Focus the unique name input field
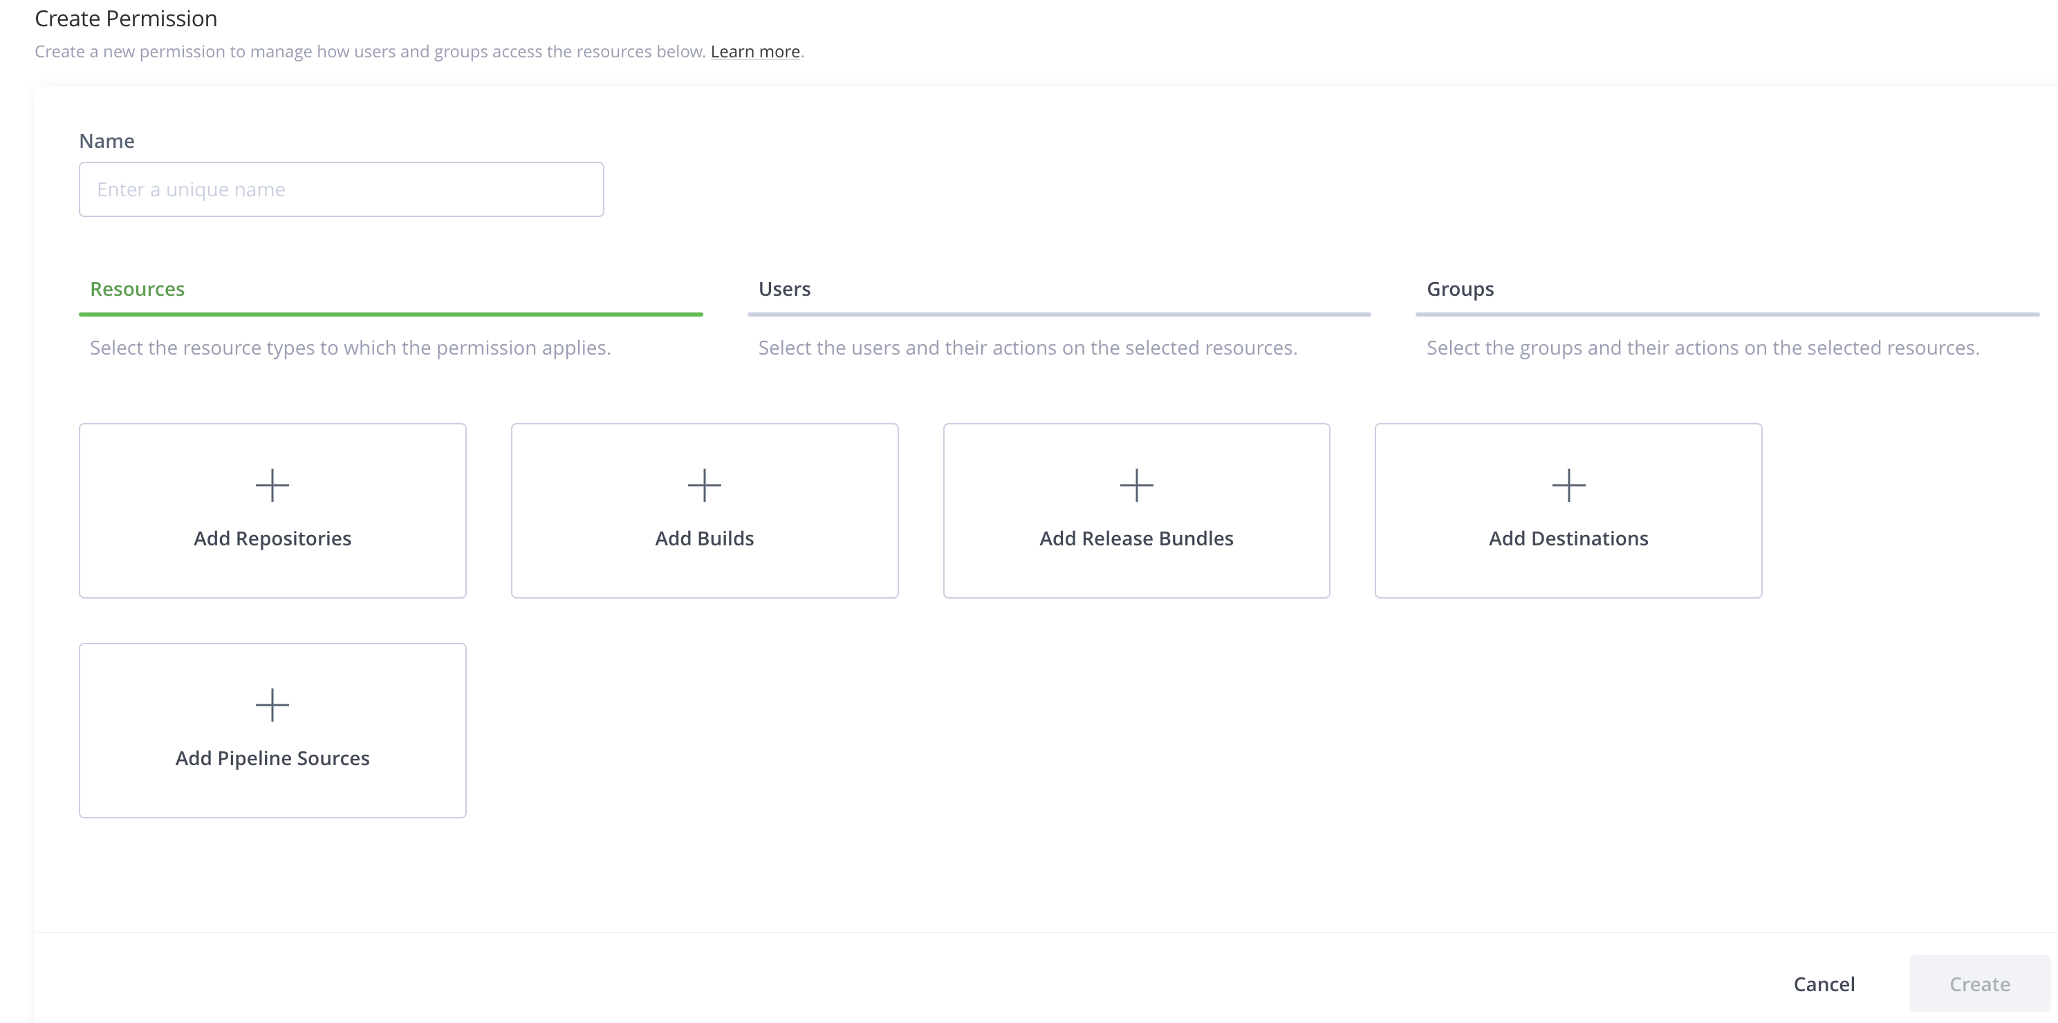Screen dimensions: 2058x1023 click(x=341, y=189)
